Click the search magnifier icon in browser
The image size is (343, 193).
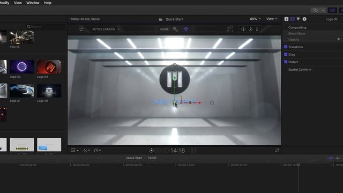pyautogui.click(x=28, y=27)
